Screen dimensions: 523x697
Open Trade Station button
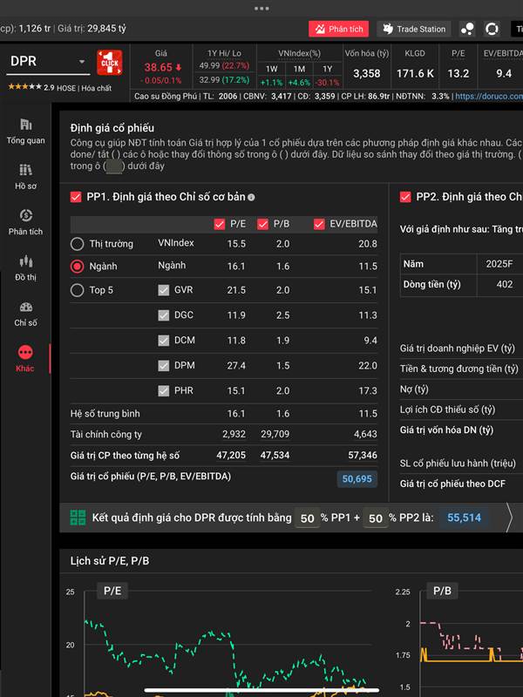tap(414, 30)
